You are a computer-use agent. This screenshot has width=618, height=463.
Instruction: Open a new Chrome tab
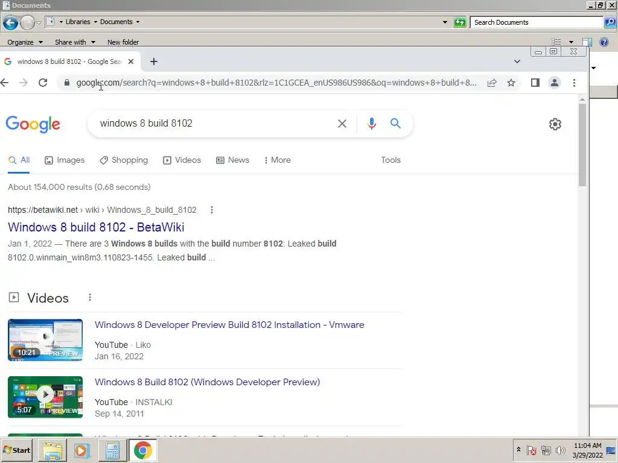[x=154, y=61]
